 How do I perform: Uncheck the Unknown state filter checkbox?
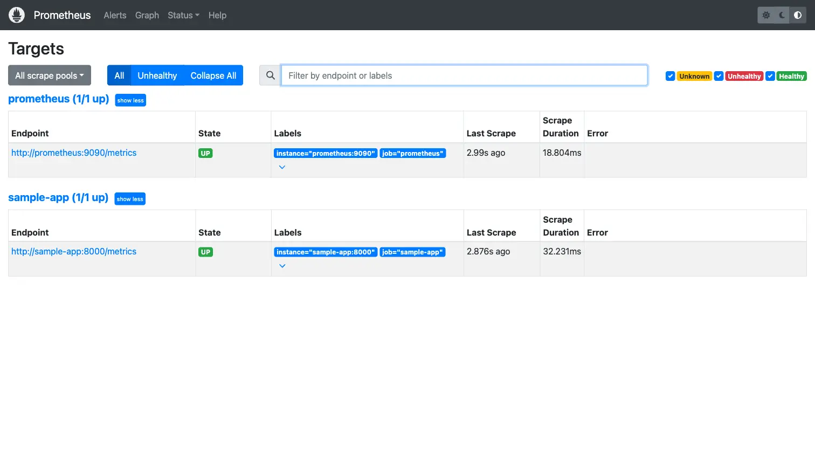670,76
